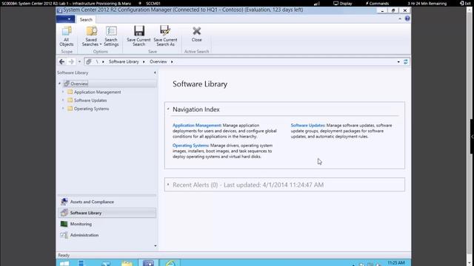Image resolution: width=474 pixels, height=266 pixels.
Task: Open Server Manager from the taskbar
Action: click(81, 263)
